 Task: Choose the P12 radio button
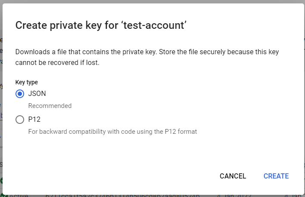[20, 120]
